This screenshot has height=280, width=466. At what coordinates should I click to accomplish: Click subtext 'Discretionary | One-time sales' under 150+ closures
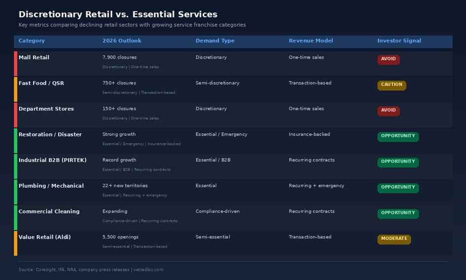point(131,118)
